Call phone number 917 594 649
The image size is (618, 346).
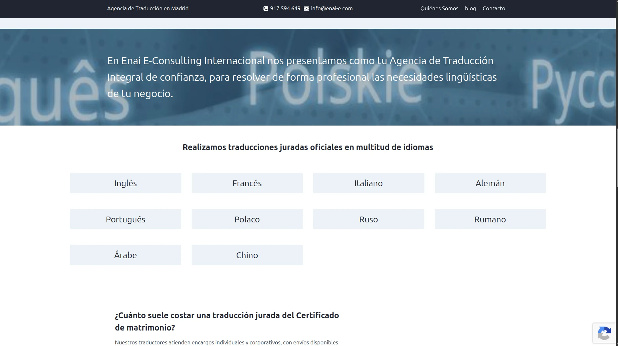click(x=285, y=8)
